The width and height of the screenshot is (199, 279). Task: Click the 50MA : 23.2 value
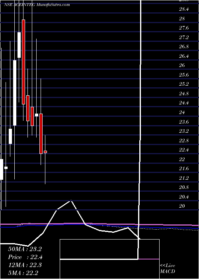25,249
